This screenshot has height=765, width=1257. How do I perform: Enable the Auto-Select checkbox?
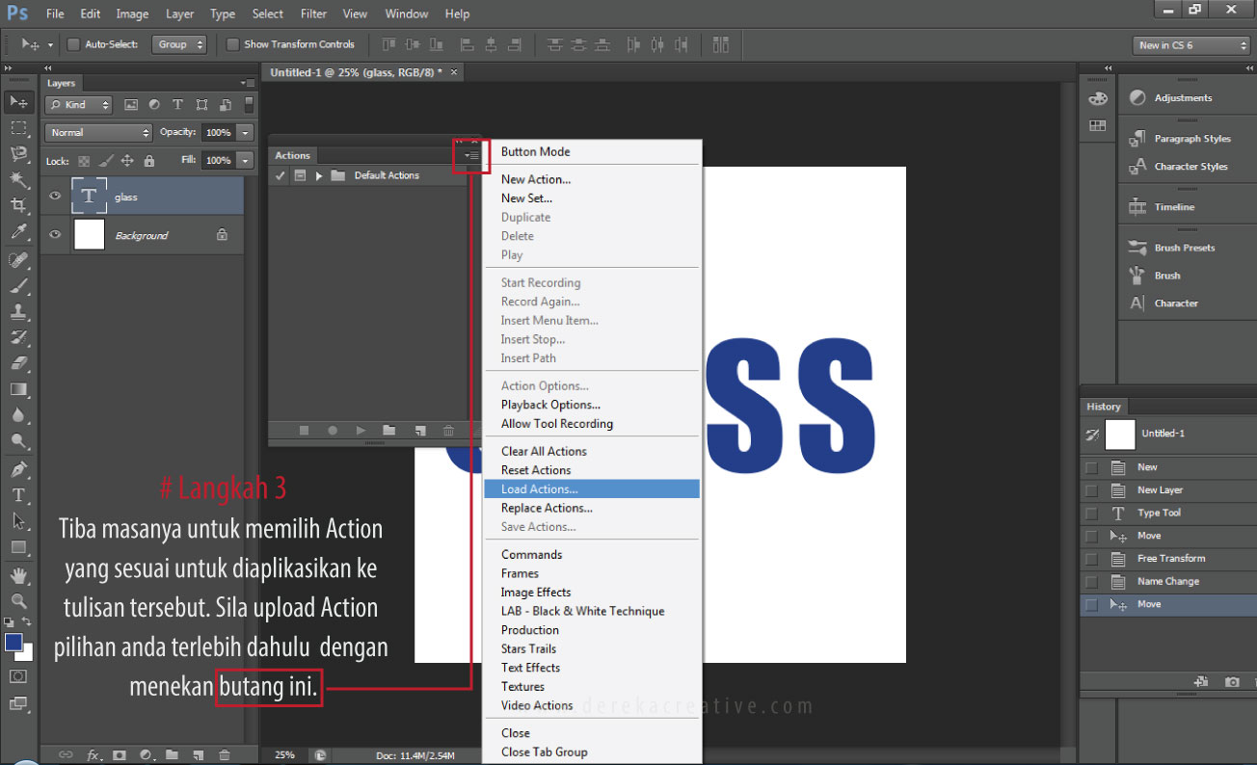pyautogui.click(x=74, y=44)
